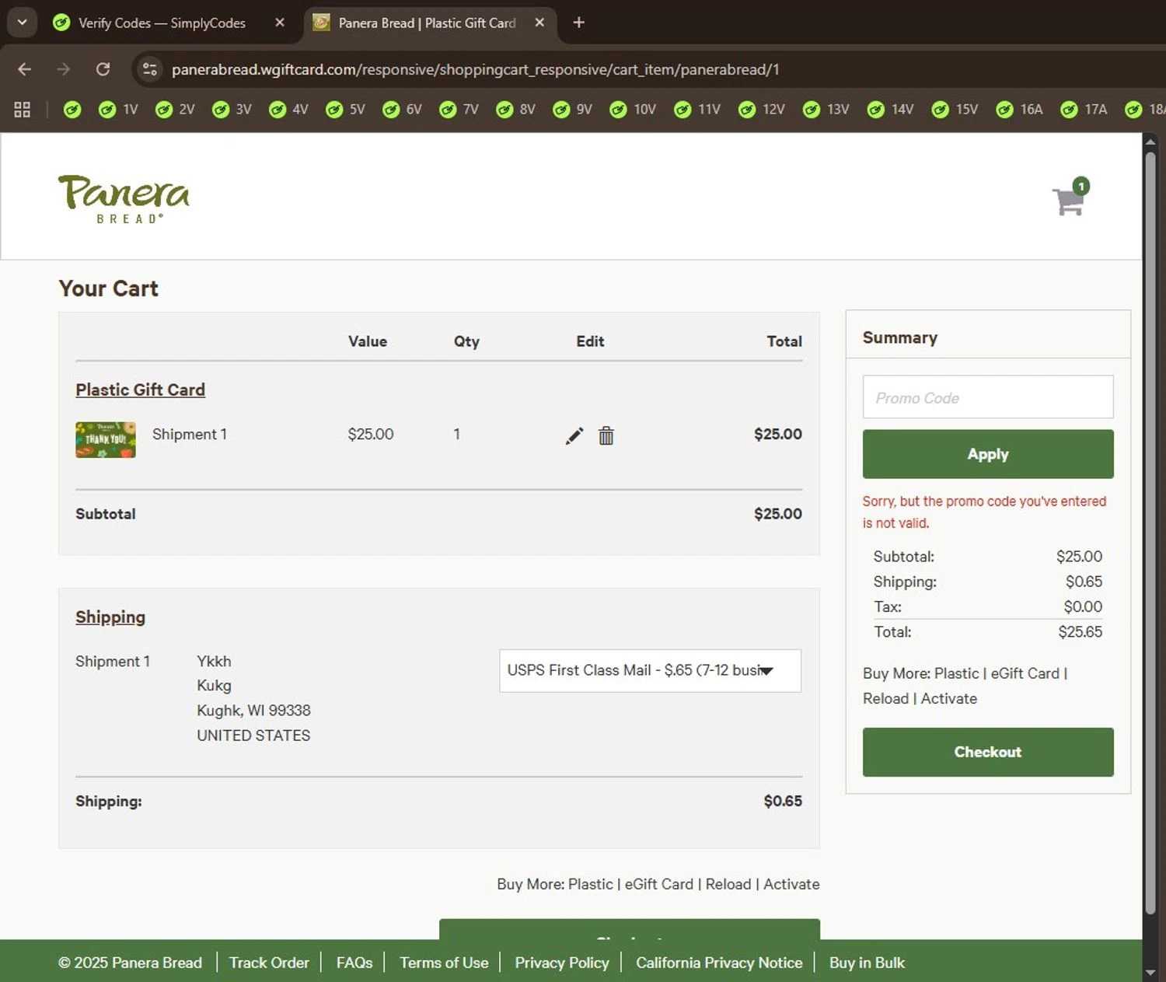Open a new browser tab
Image resolution: width=1166 pixels, height=982 pixels.
point(578,23)
